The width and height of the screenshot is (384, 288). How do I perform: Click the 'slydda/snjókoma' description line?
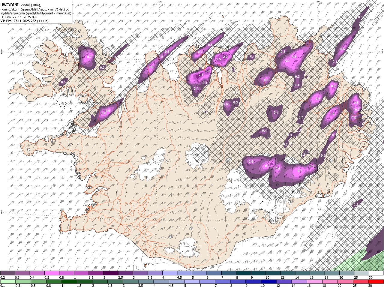tap(36, 13)
